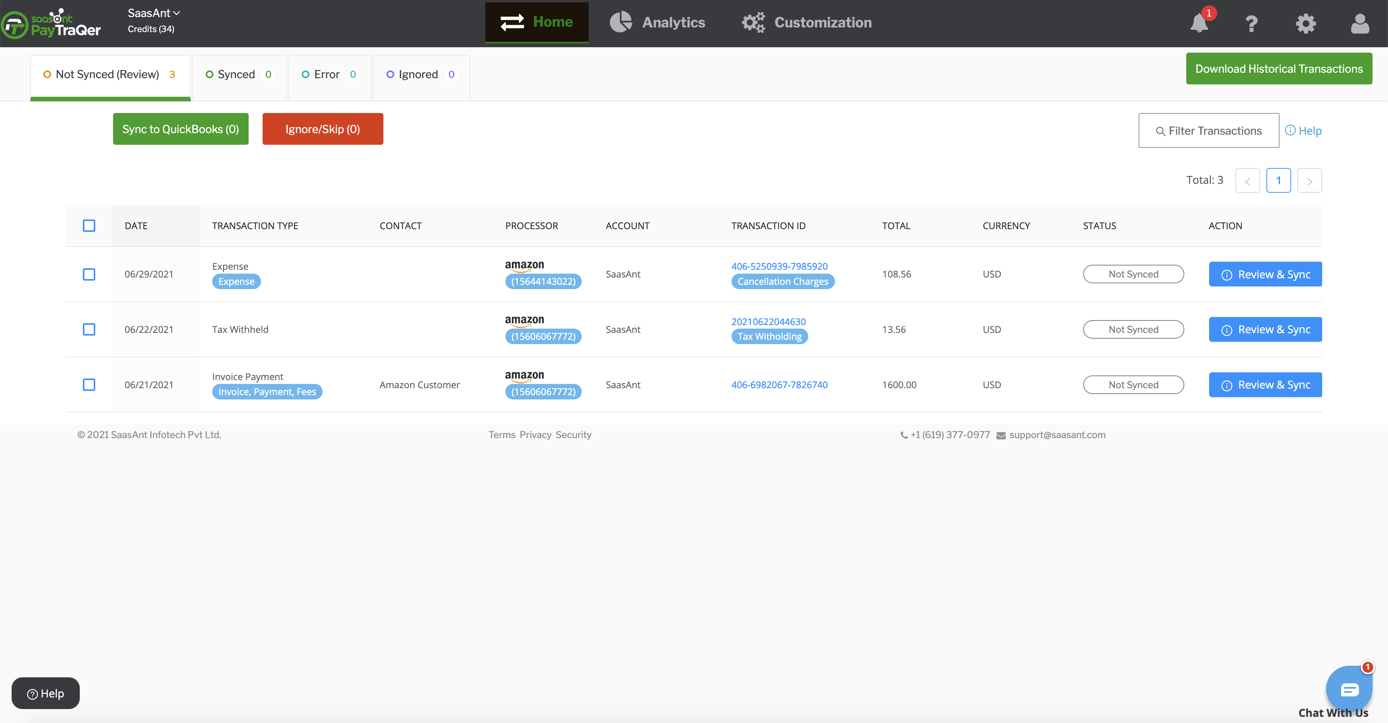Click the dark Help button at bottom left
This screenshot has height=723, width=1388.
pyautogui.click(x=46, y=693)
